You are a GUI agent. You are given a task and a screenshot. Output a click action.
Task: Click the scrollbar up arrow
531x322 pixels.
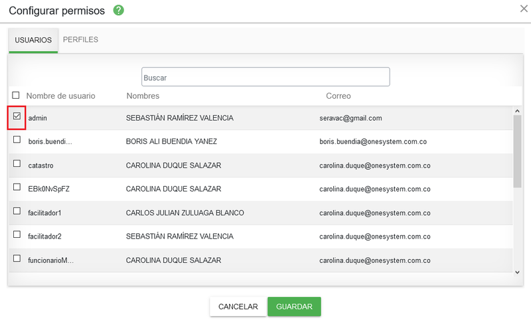pos(517,111)
